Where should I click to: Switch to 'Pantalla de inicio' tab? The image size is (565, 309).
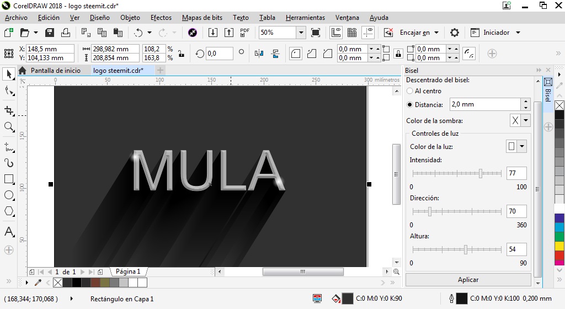(x=56, y=71)
